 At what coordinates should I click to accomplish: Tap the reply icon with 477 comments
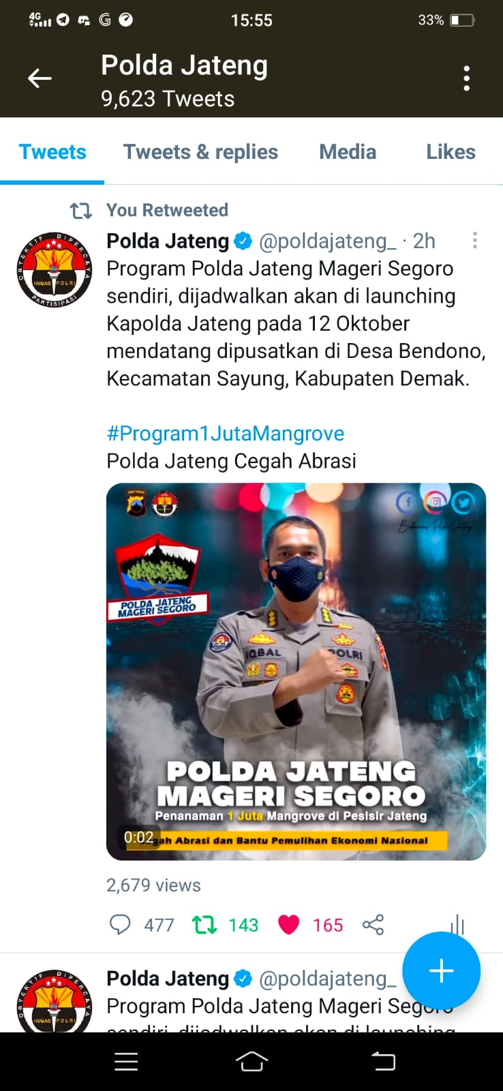120,925
